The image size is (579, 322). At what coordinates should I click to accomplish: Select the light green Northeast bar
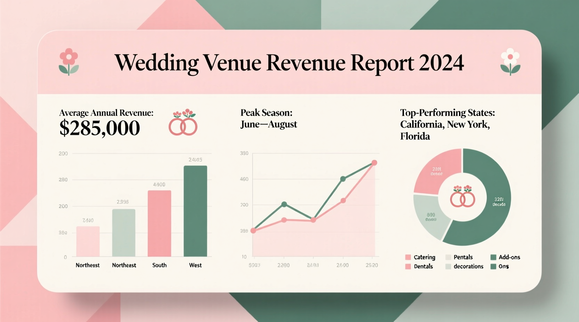(x=124, y=232)
